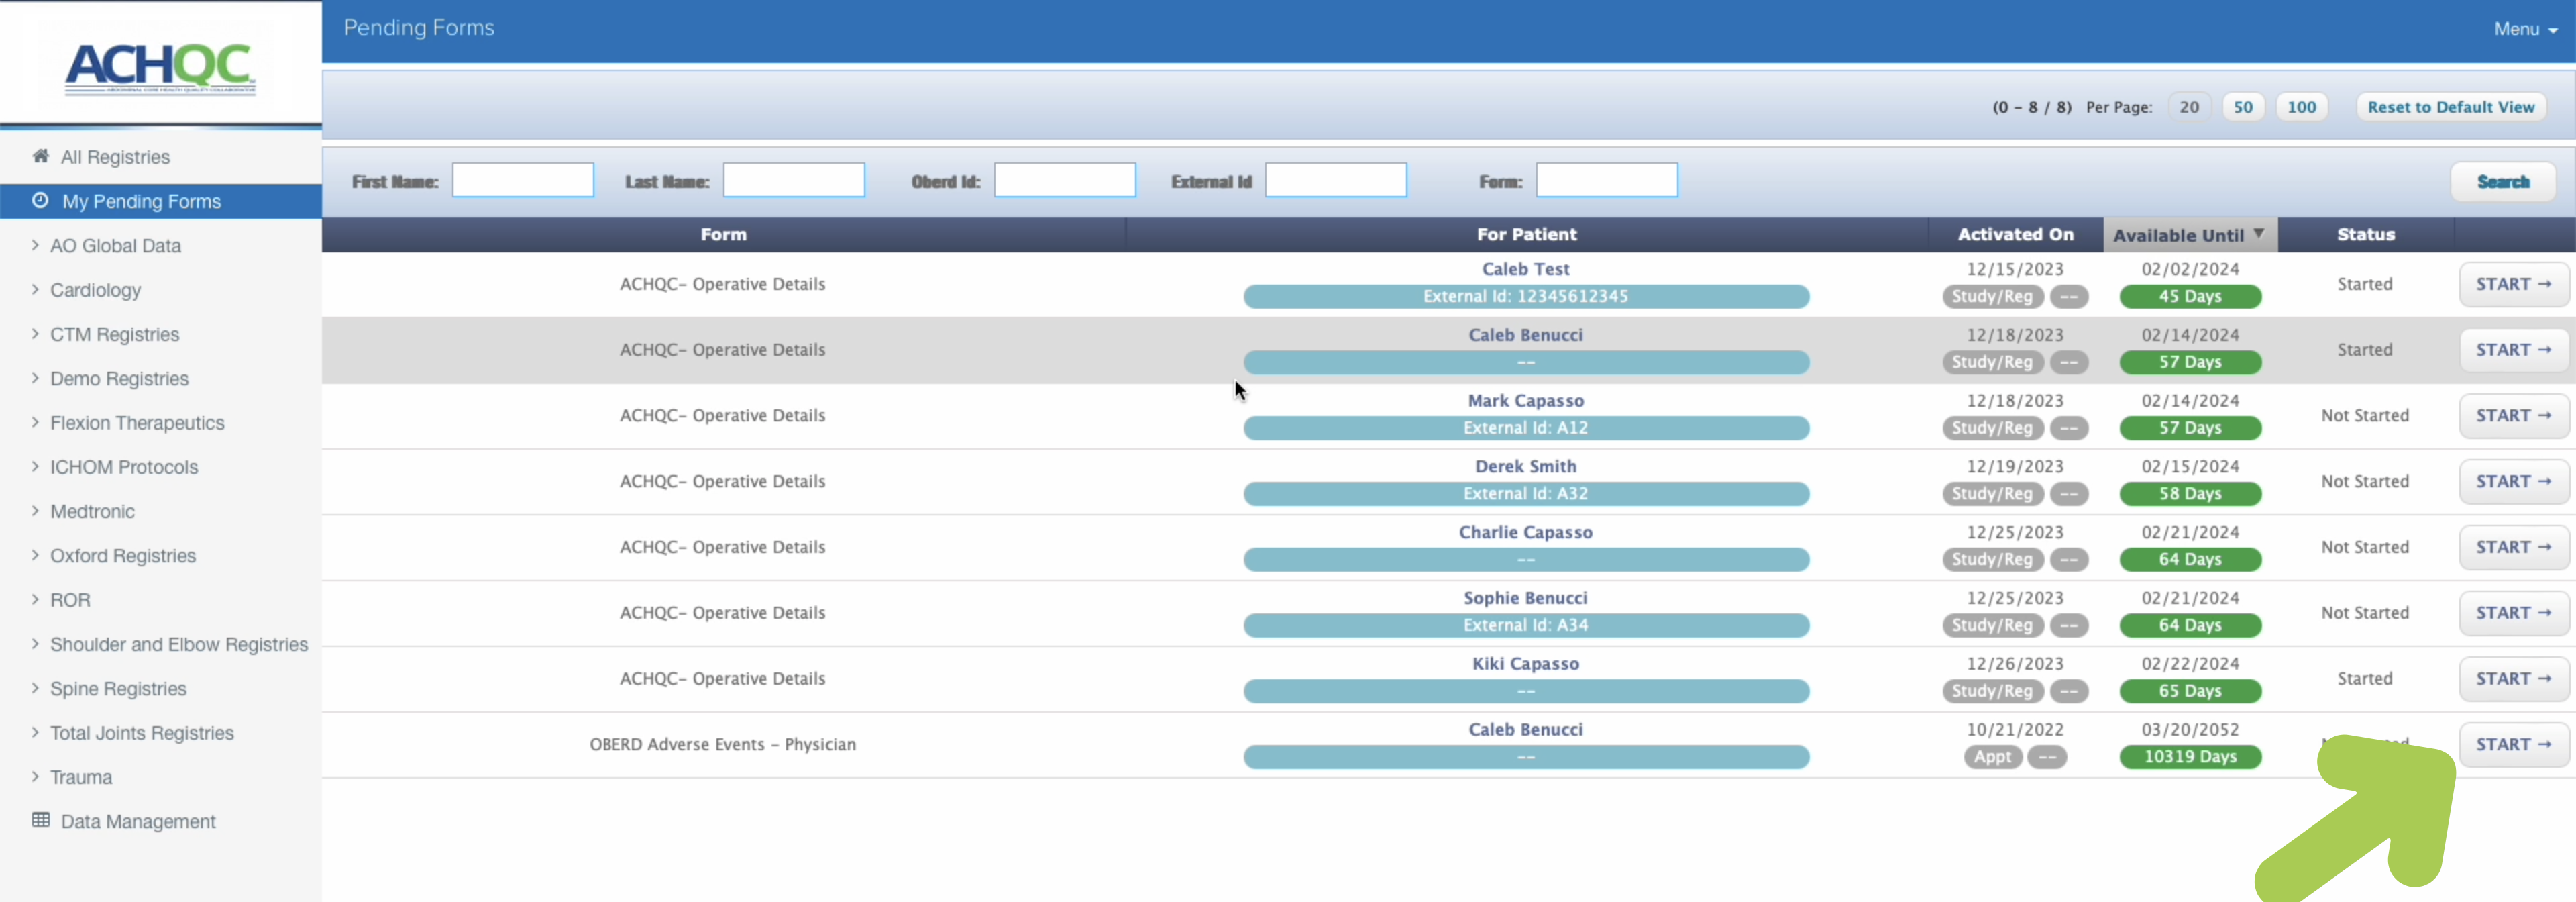Focus the Form filter input field
The image size is (2576, 902).
1607,180
